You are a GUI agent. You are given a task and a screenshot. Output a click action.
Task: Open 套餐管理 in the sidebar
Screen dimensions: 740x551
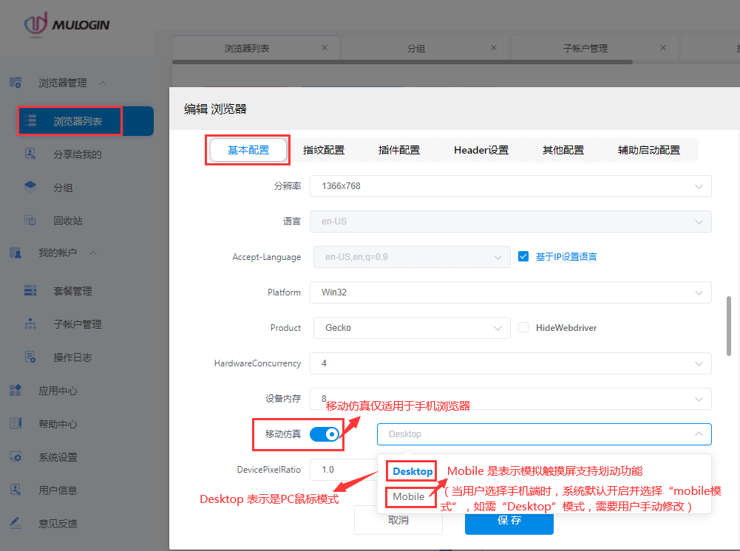click(x=72, y=291)
